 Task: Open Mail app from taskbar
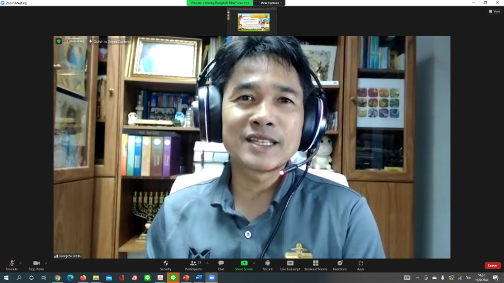[x=108, y=278]
